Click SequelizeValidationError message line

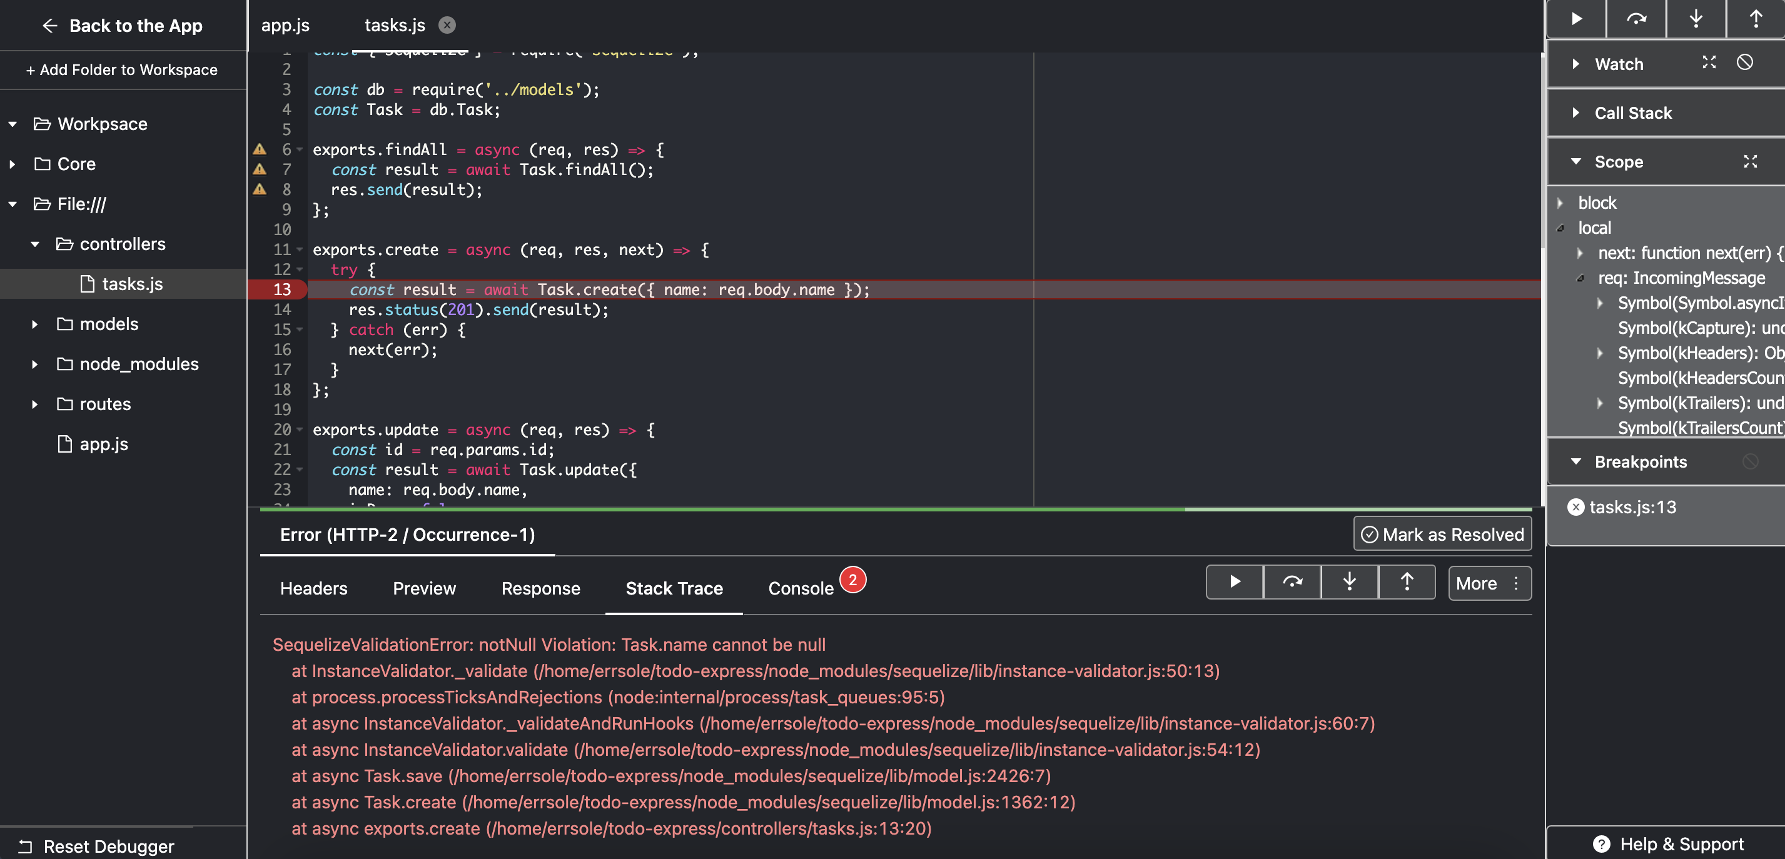click(x=549, y=644)
